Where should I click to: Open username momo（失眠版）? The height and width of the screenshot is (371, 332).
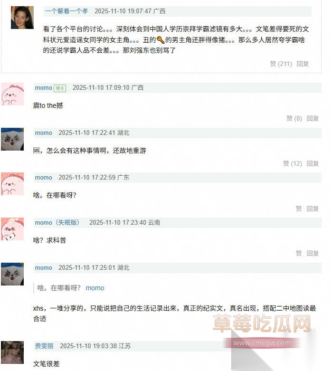click(x=57, y=222)
